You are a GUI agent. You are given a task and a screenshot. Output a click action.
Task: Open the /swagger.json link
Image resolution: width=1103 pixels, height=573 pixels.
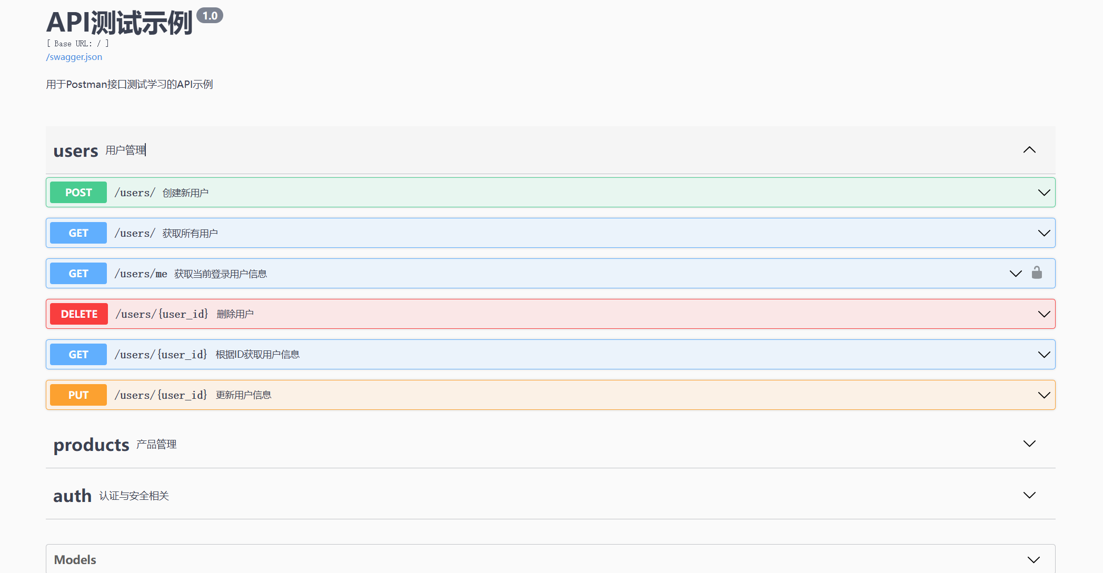74,57
